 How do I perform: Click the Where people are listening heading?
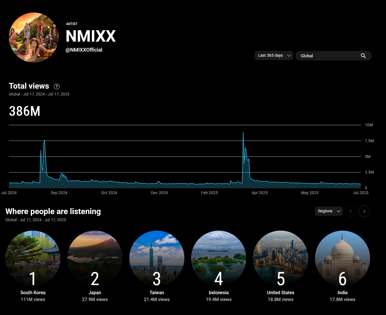(53, 212)
